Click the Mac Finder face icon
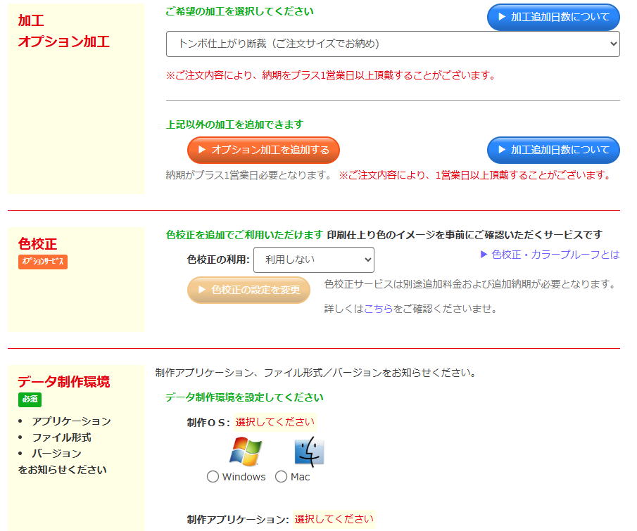Screen dimensions: 637x531 (x=309, y=451)
